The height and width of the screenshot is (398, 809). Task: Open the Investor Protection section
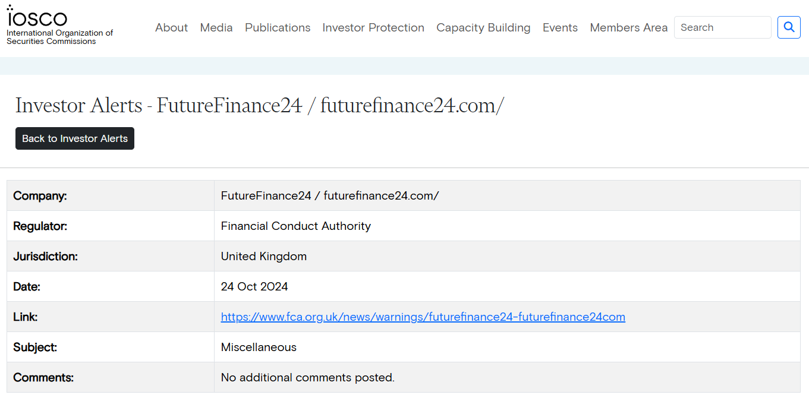point(373,27)
